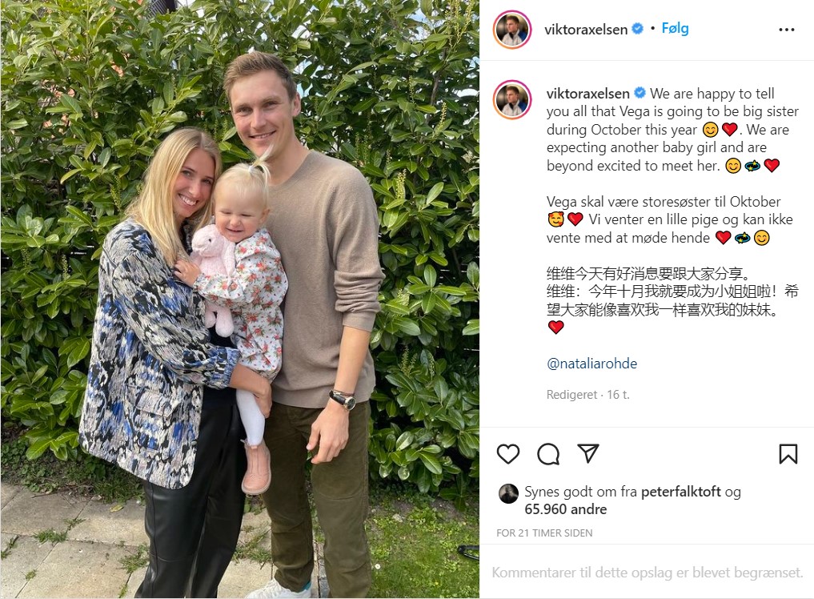Viewport: 814px width, 599px height.
Task: Click the header verified badge next to viktoraxelsen
Action: [637, 29]
